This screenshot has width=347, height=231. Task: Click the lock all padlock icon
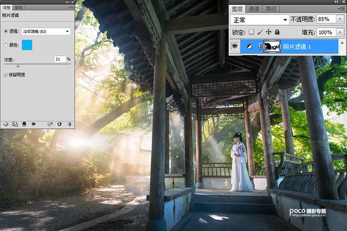pos(277,32)
